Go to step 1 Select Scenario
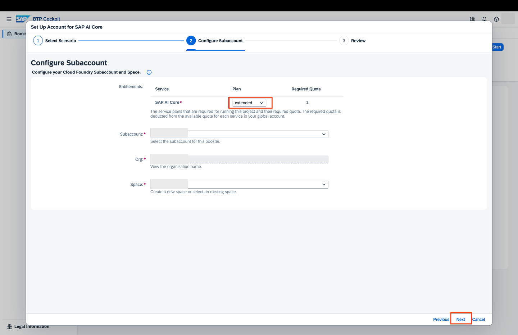Viewport: 518px width, 335px height. pyautogui.click(x=55, y=41)
